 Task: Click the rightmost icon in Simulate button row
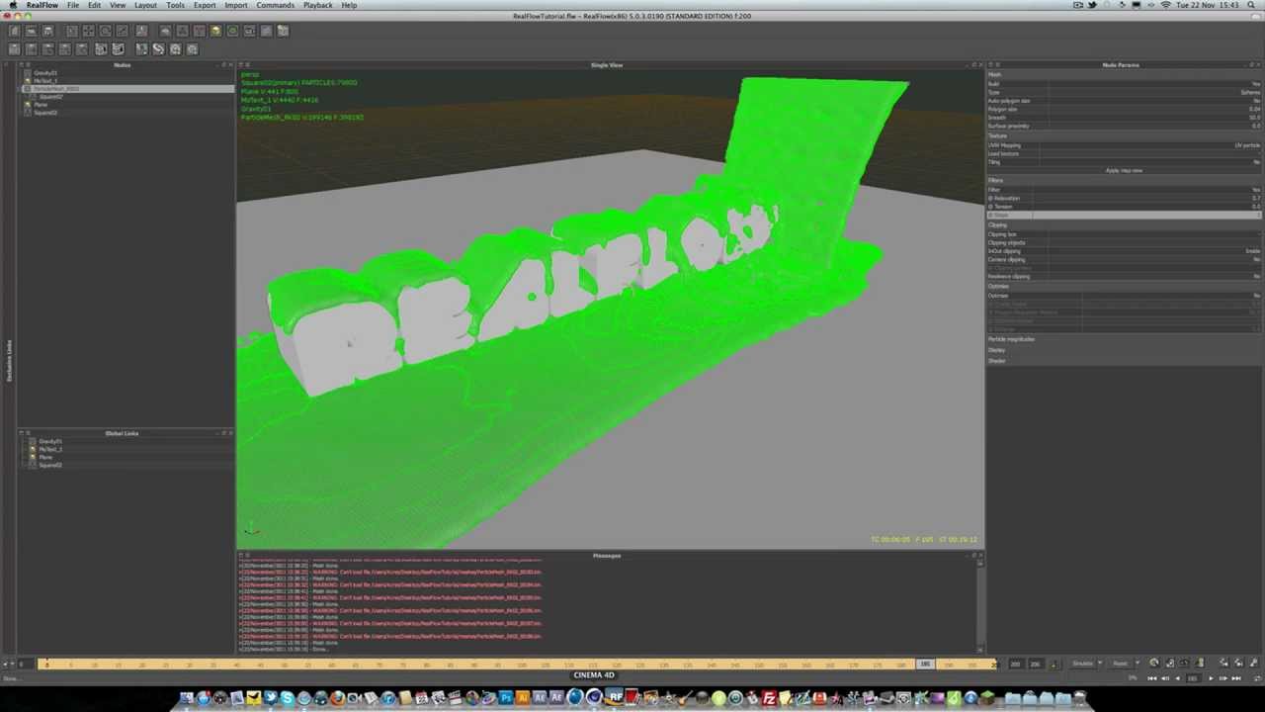point(1254,663)
